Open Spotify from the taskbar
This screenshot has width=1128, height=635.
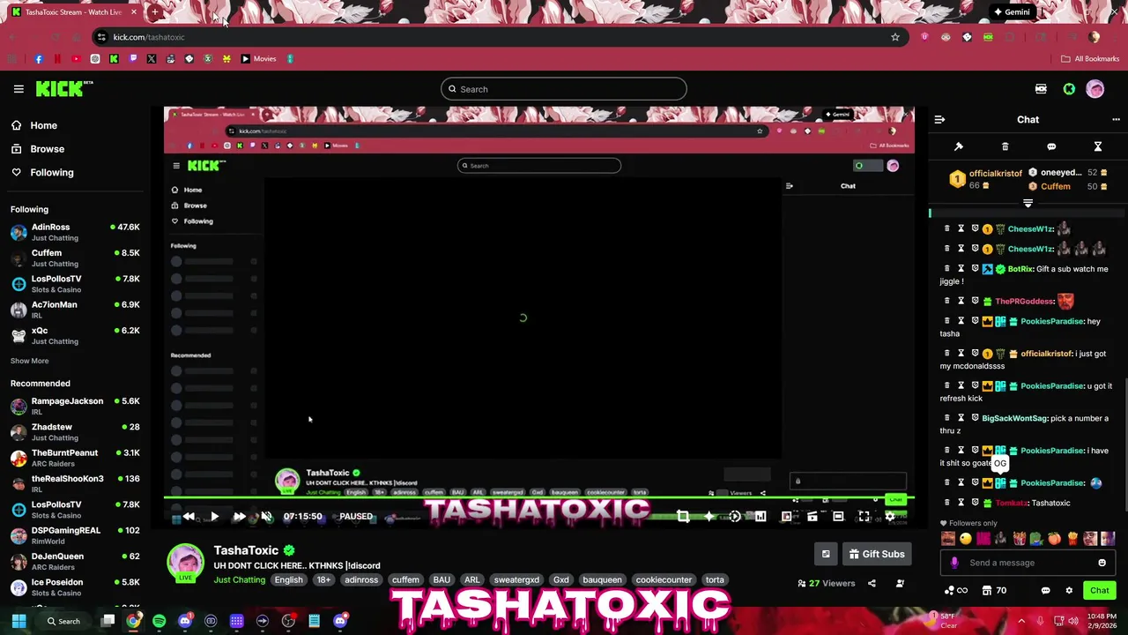click(x=159, y=621)
